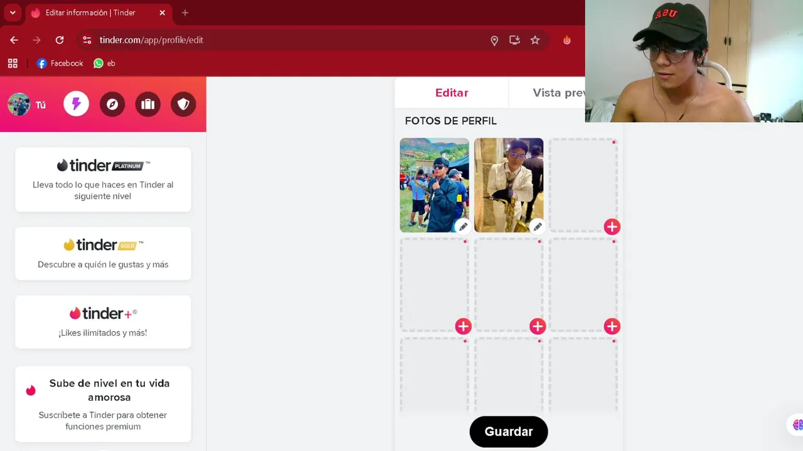The image size is (803, 451).
Task: Select the first profile photo outdoors
Action: 434,185
